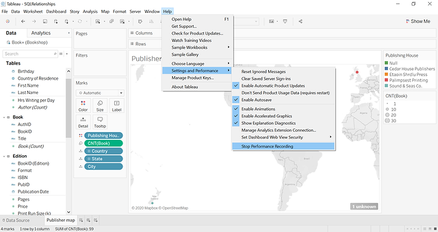Click the Show Me button
This screenshot has height=232, width=438.
pos(418,21)
